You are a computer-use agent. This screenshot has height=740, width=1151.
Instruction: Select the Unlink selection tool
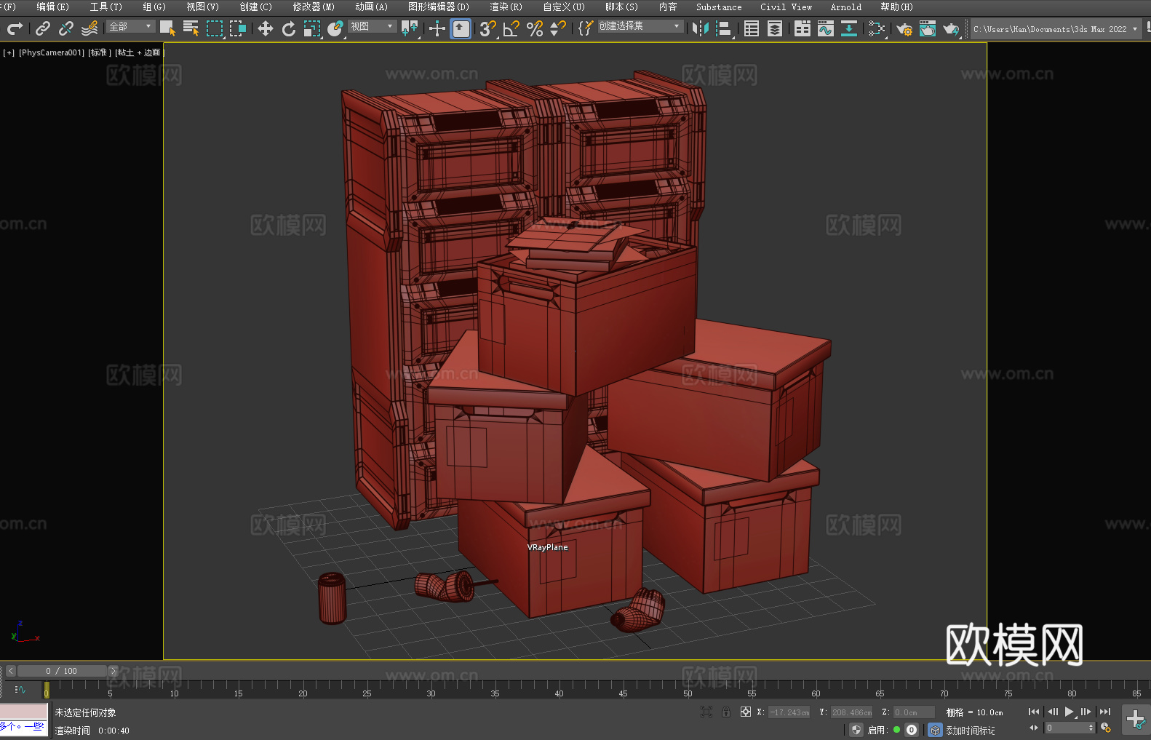[66, 28]
